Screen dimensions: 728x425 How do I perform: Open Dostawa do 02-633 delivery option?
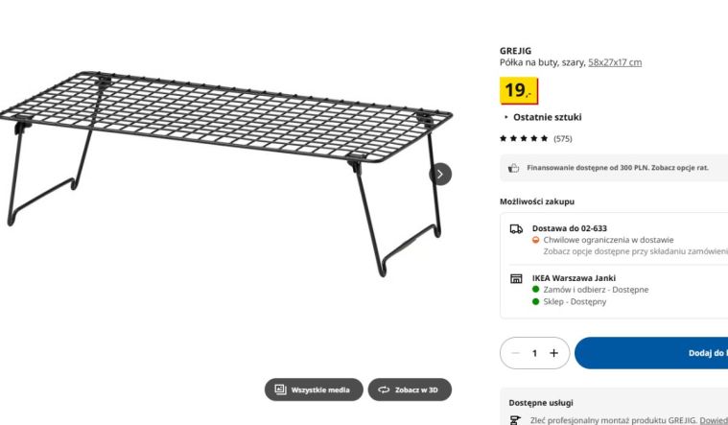569,228
